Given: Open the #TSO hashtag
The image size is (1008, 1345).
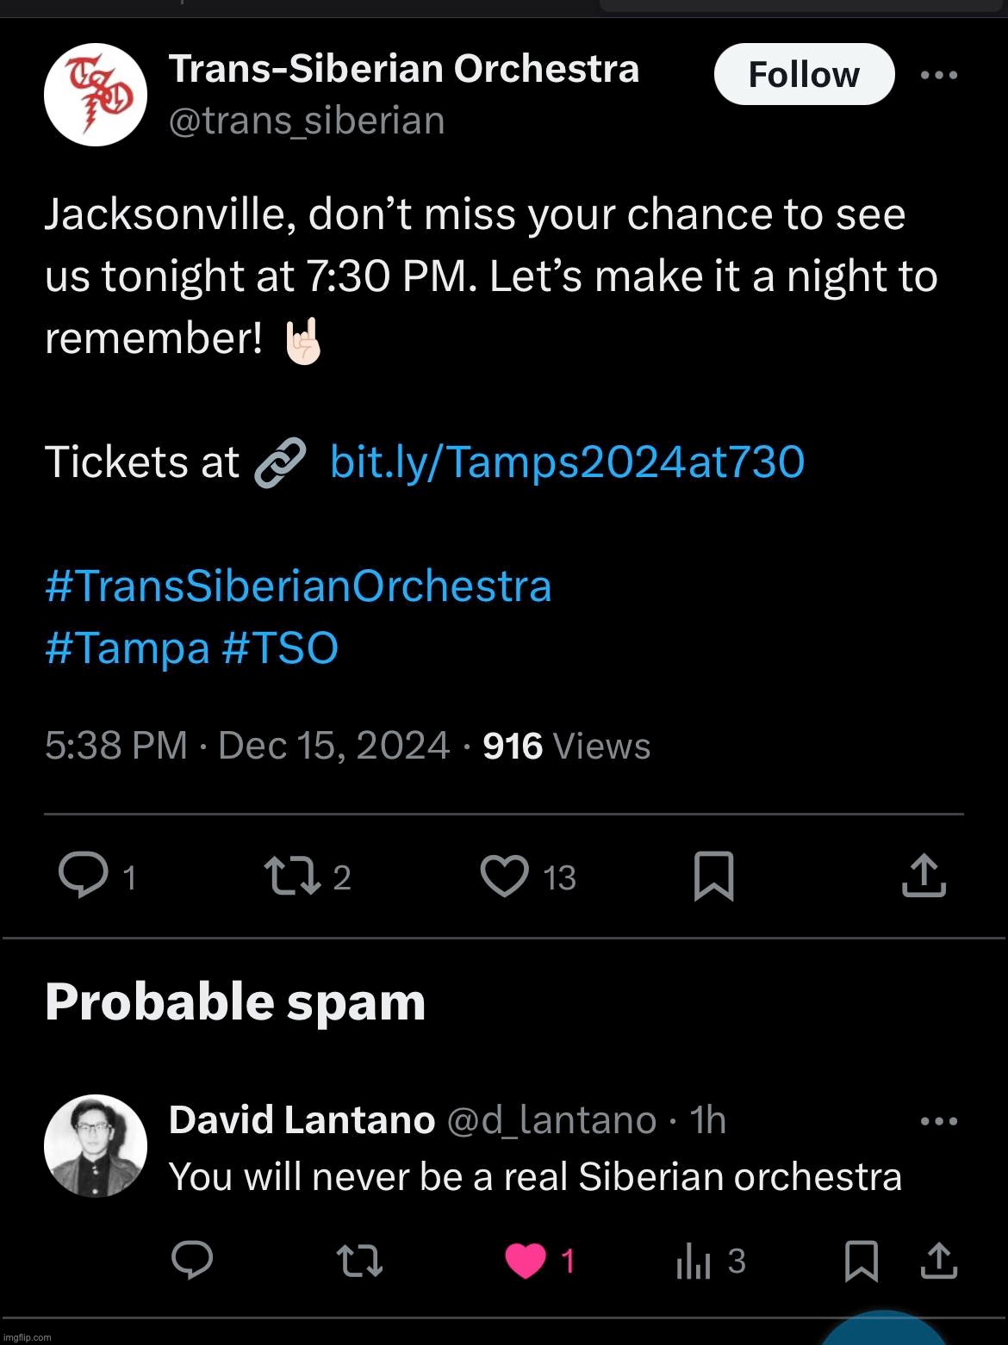Looking at the screenshot, I should [280, 648].
